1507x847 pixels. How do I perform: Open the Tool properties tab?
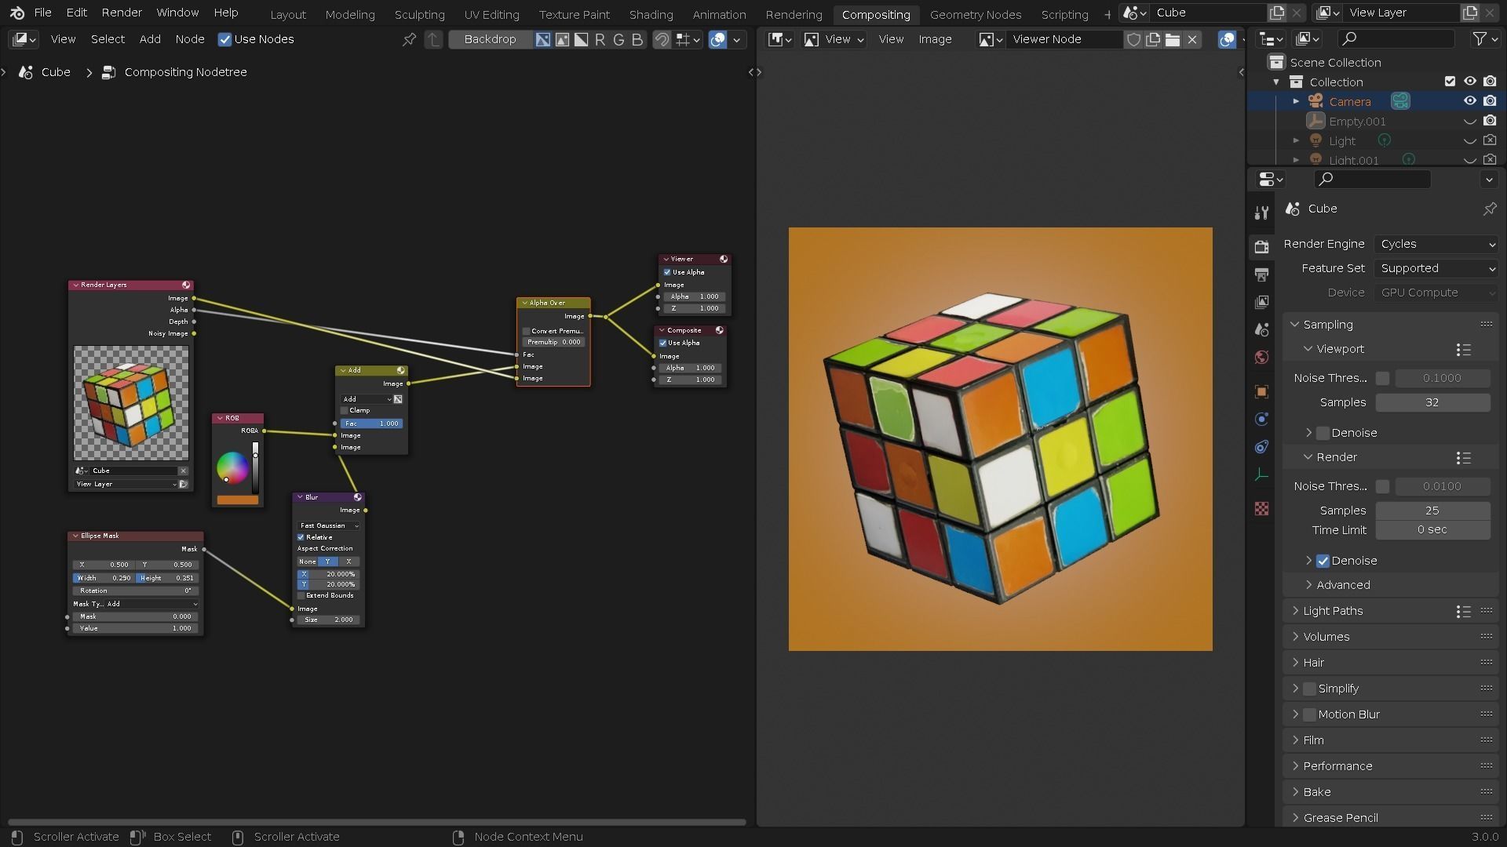pyautogui.click(x=1261, y=213)
